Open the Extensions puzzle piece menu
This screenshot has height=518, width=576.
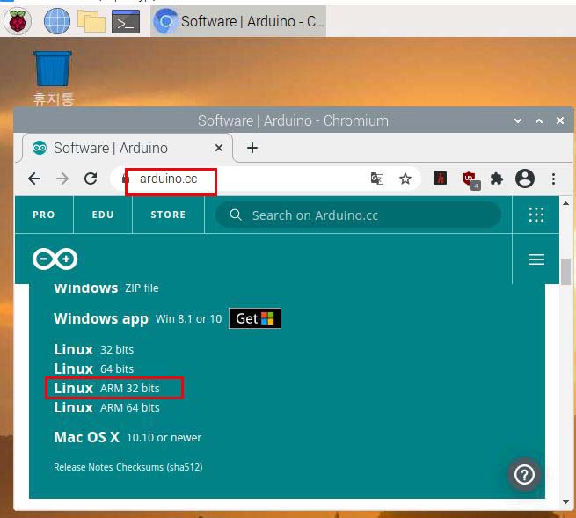point(497,179)
